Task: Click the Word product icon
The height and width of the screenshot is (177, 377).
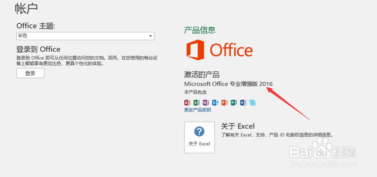Action: [x=243, y=102]
